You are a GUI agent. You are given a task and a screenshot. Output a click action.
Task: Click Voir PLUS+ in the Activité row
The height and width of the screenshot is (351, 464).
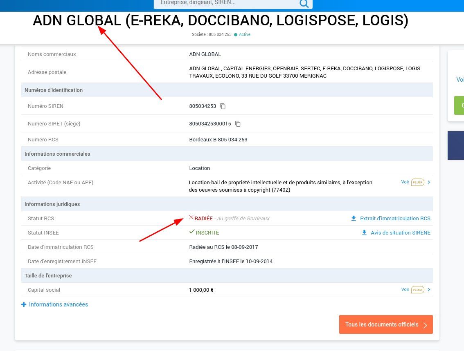click(x=412, y=182)
